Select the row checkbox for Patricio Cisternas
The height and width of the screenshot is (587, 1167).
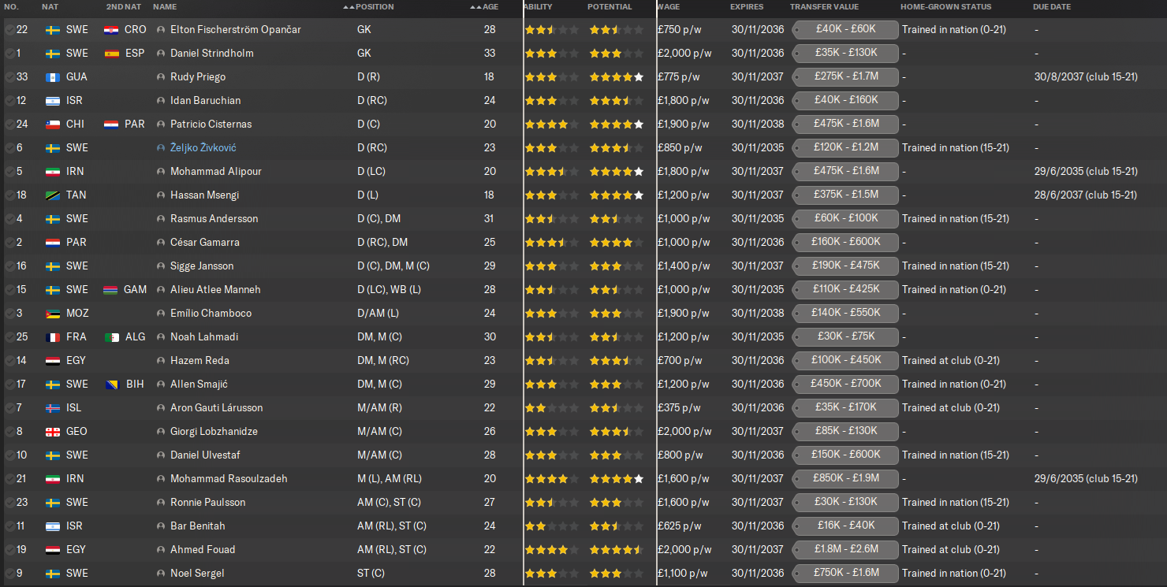click(9, 124)
